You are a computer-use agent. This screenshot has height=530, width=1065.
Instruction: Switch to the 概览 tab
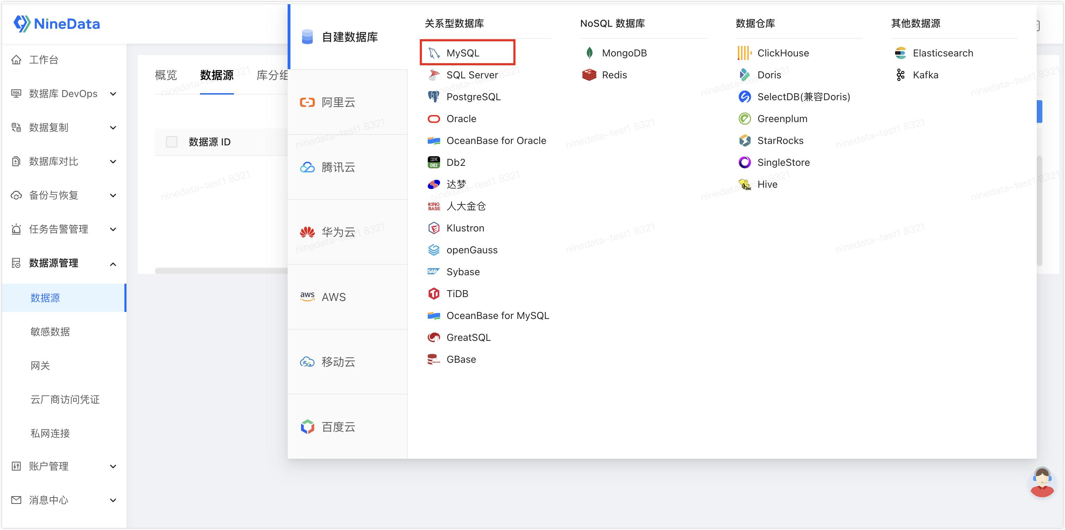point(166,75)
